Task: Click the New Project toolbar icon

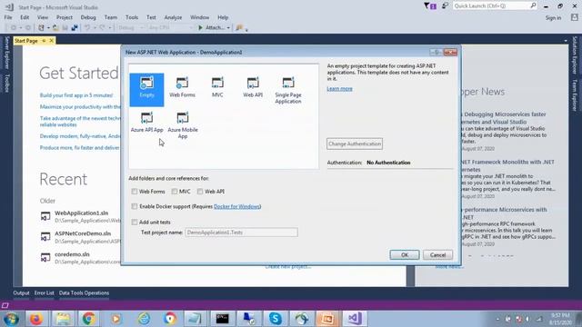Action: pos(41,28)
